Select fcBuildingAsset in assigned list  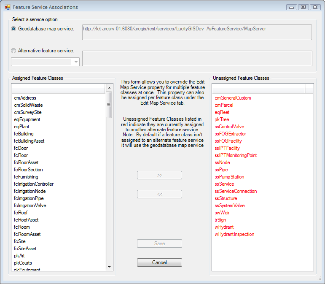click(29, 141)
